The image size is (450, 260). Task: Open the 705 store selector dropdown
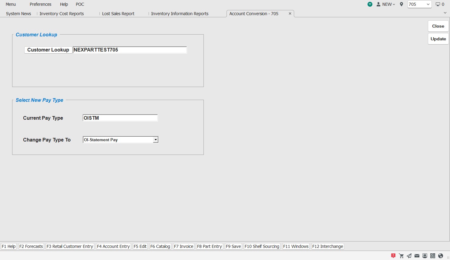point(419,4)
